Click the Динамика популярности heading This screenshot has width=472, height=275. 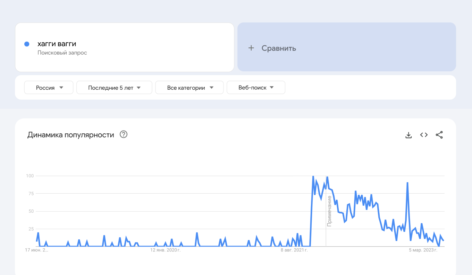pos(71,135)
